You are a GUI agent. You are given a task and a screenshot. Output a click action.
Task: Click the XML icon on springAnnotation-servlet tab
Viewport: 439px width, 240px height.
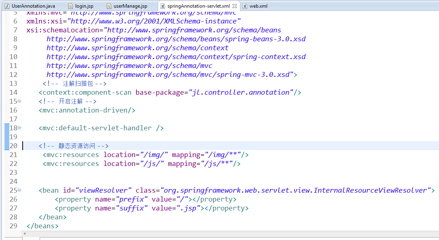[x=163, y=6]
